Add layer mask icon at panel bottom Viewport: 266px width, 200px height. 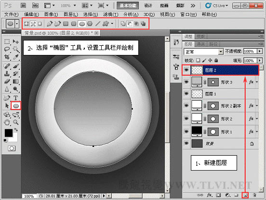click(x=218, y=195)
